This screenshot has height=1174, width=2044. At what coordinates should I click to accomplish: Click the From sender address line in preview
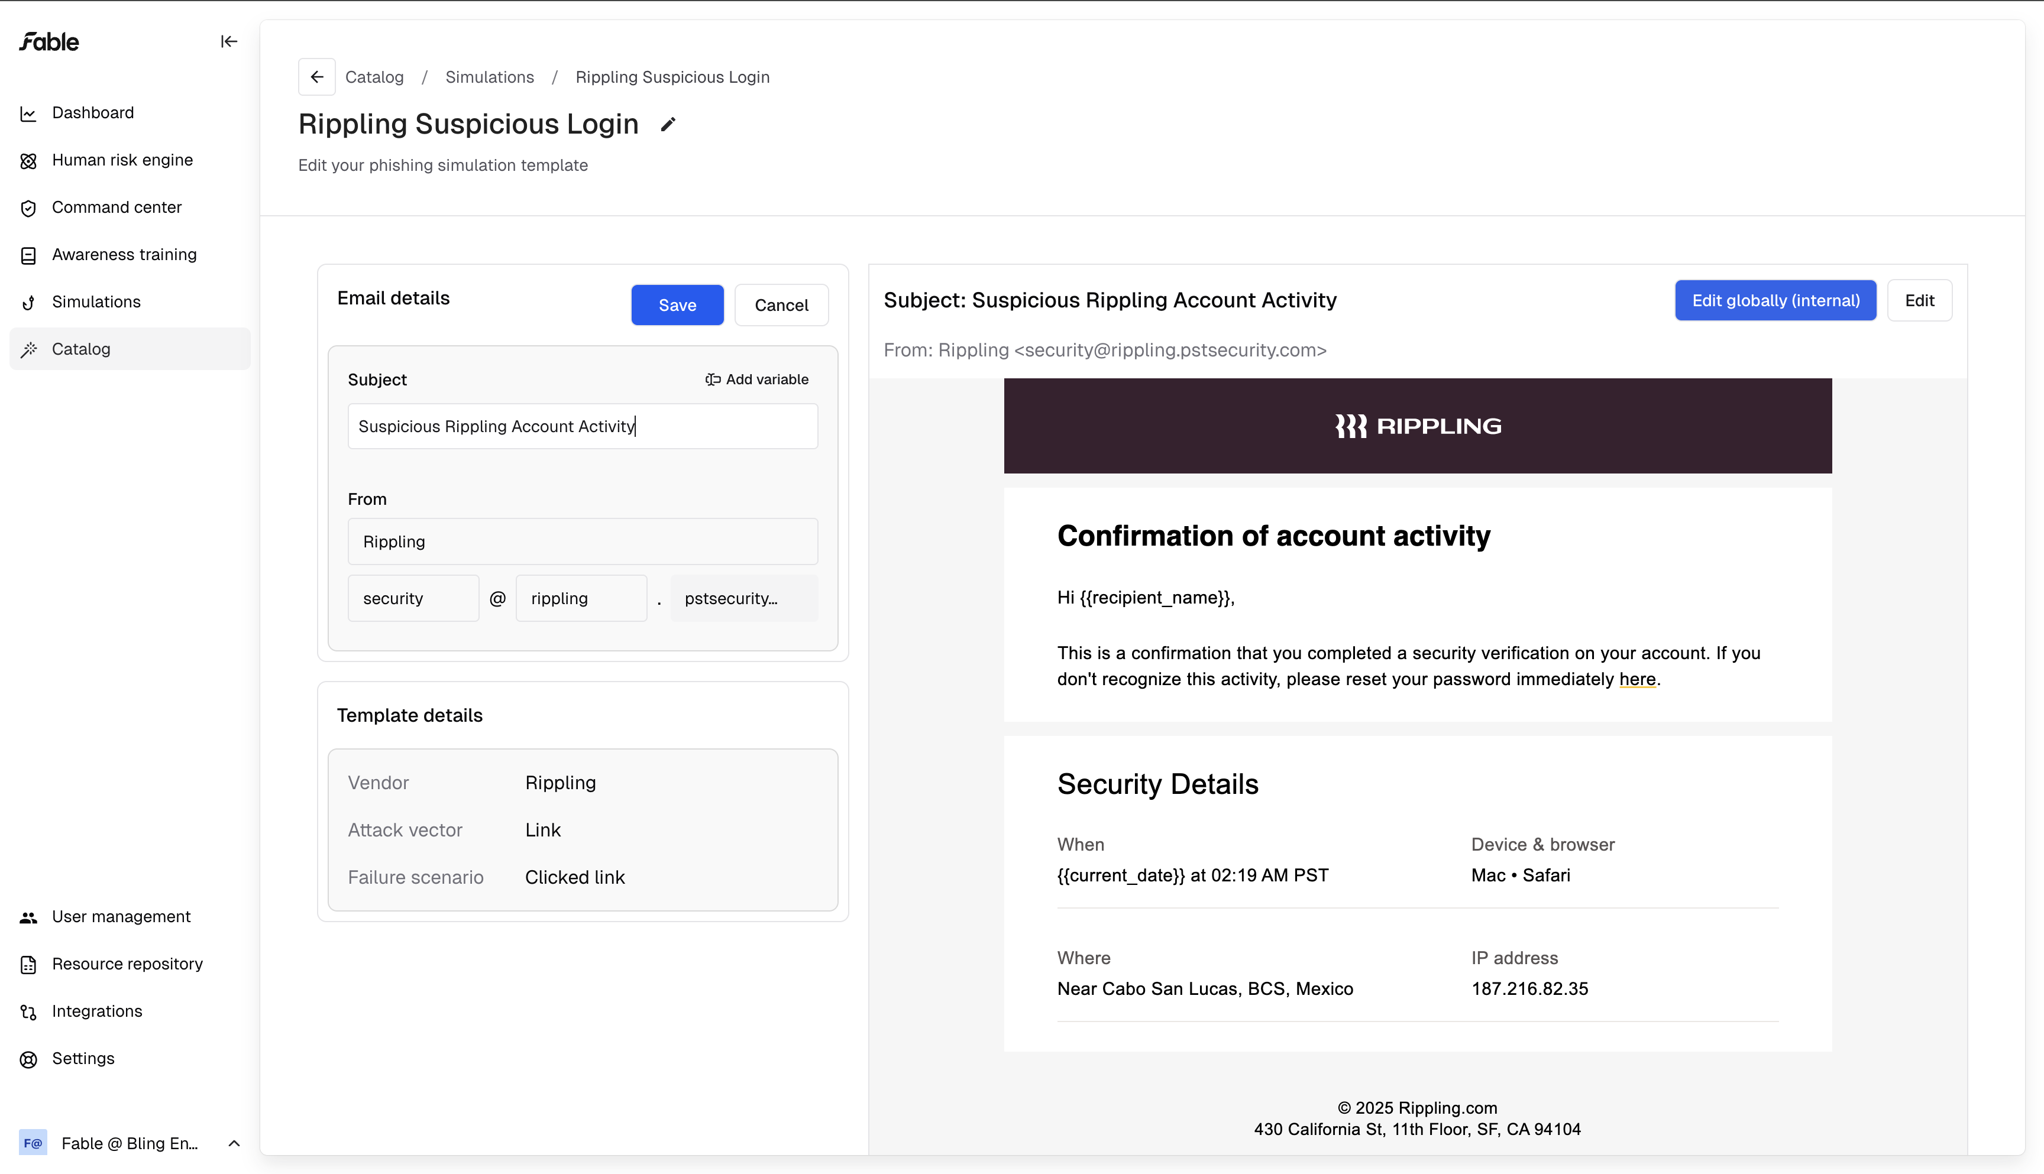point(1105,350)
